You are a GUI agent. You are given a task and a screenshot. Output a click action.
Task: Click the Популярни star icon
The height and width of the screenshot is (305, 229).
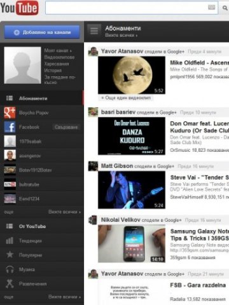point(10,255)
